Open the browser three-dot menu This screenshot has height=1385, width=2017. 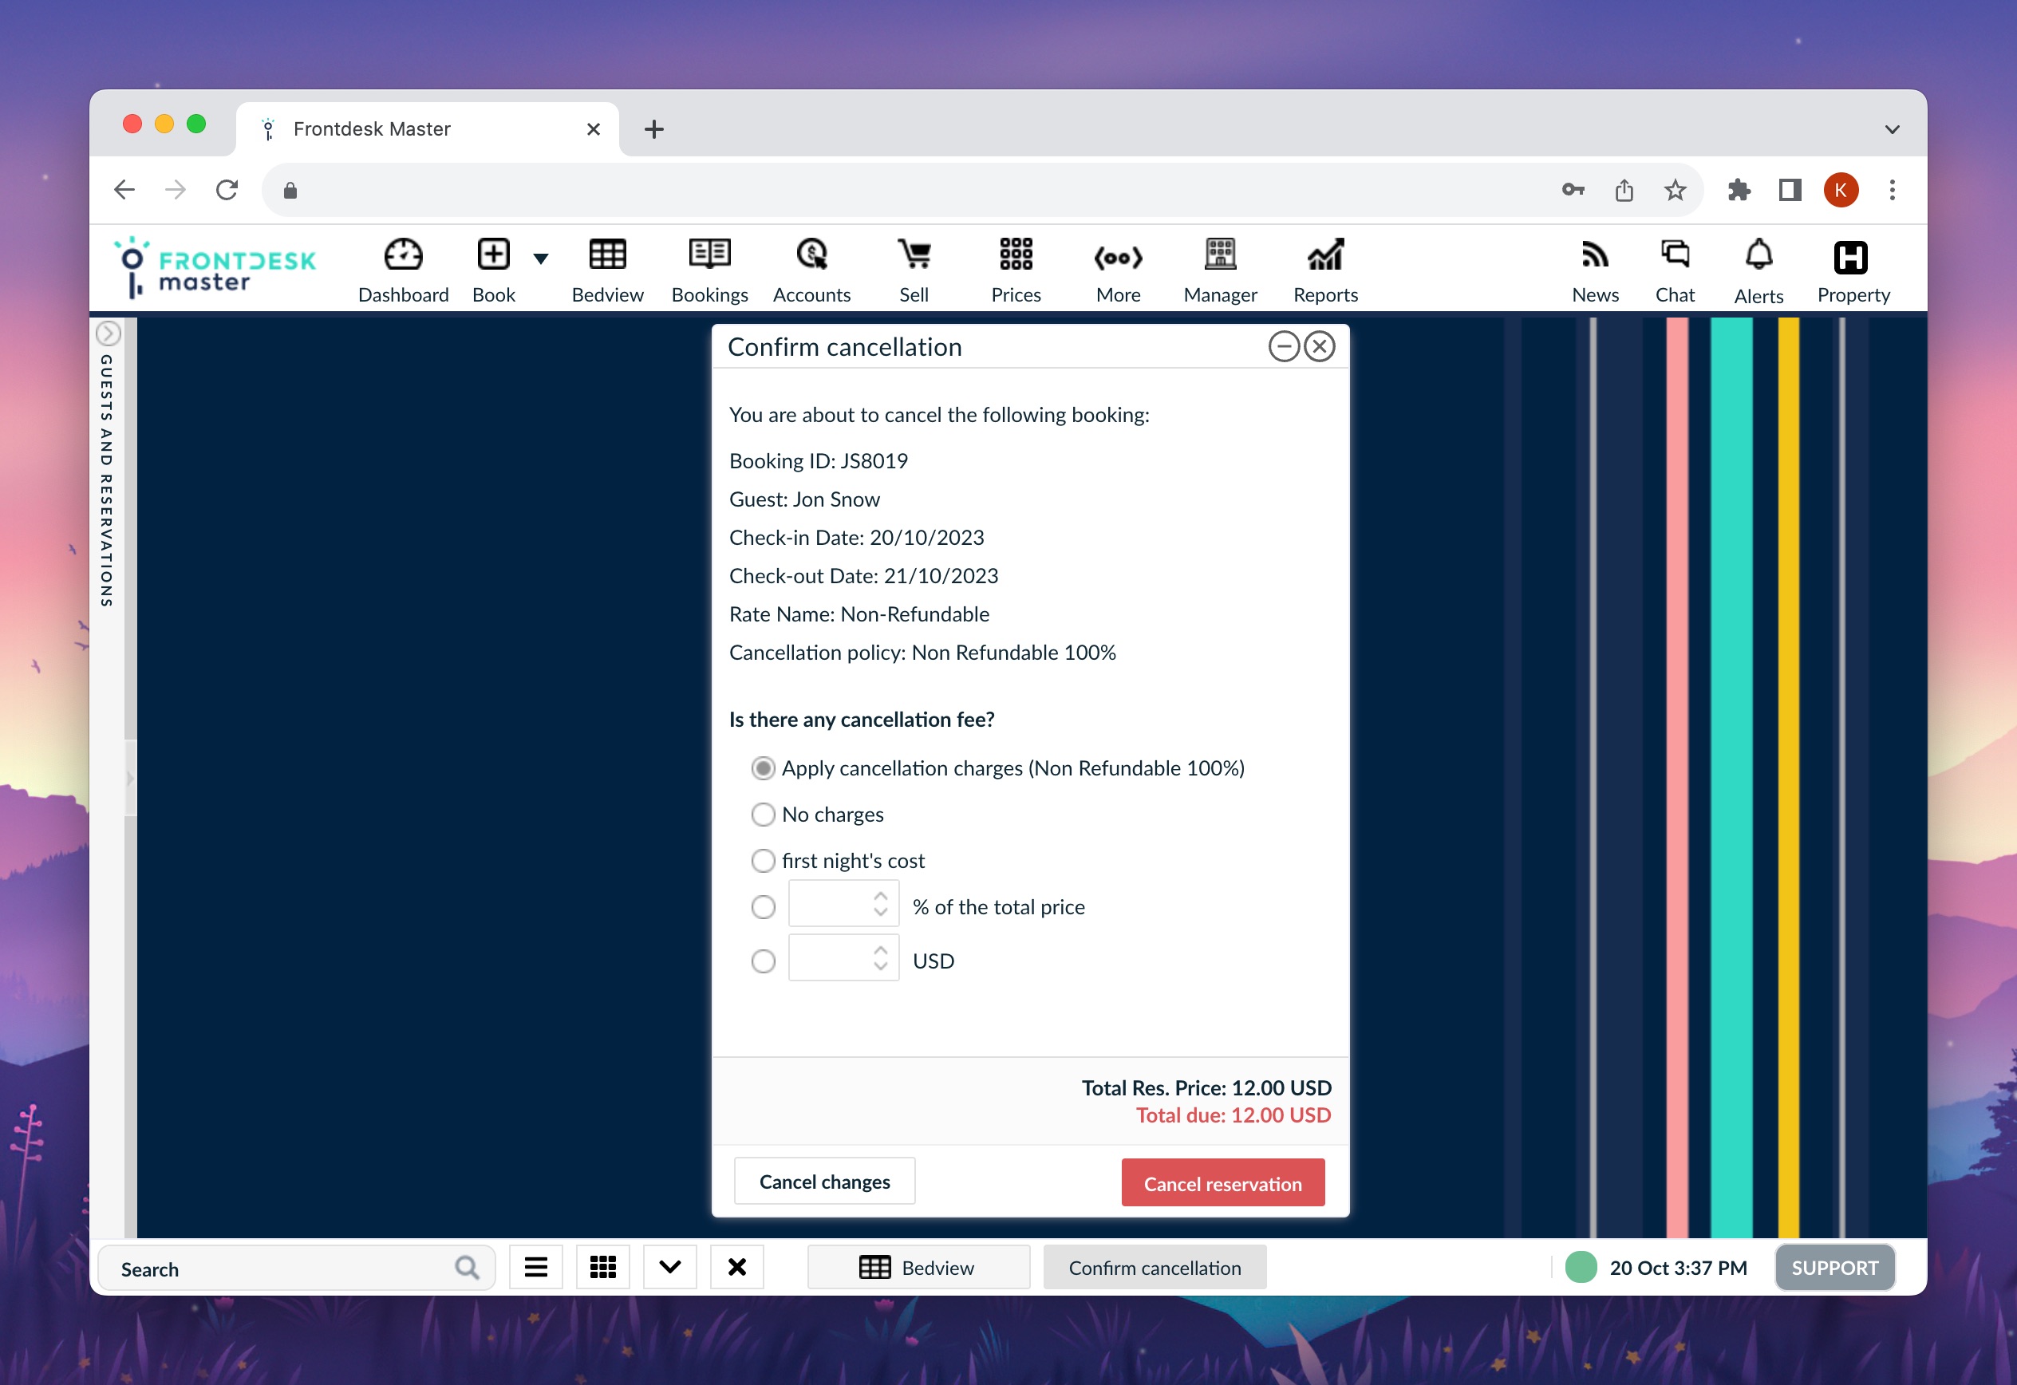pos(1892,190)
